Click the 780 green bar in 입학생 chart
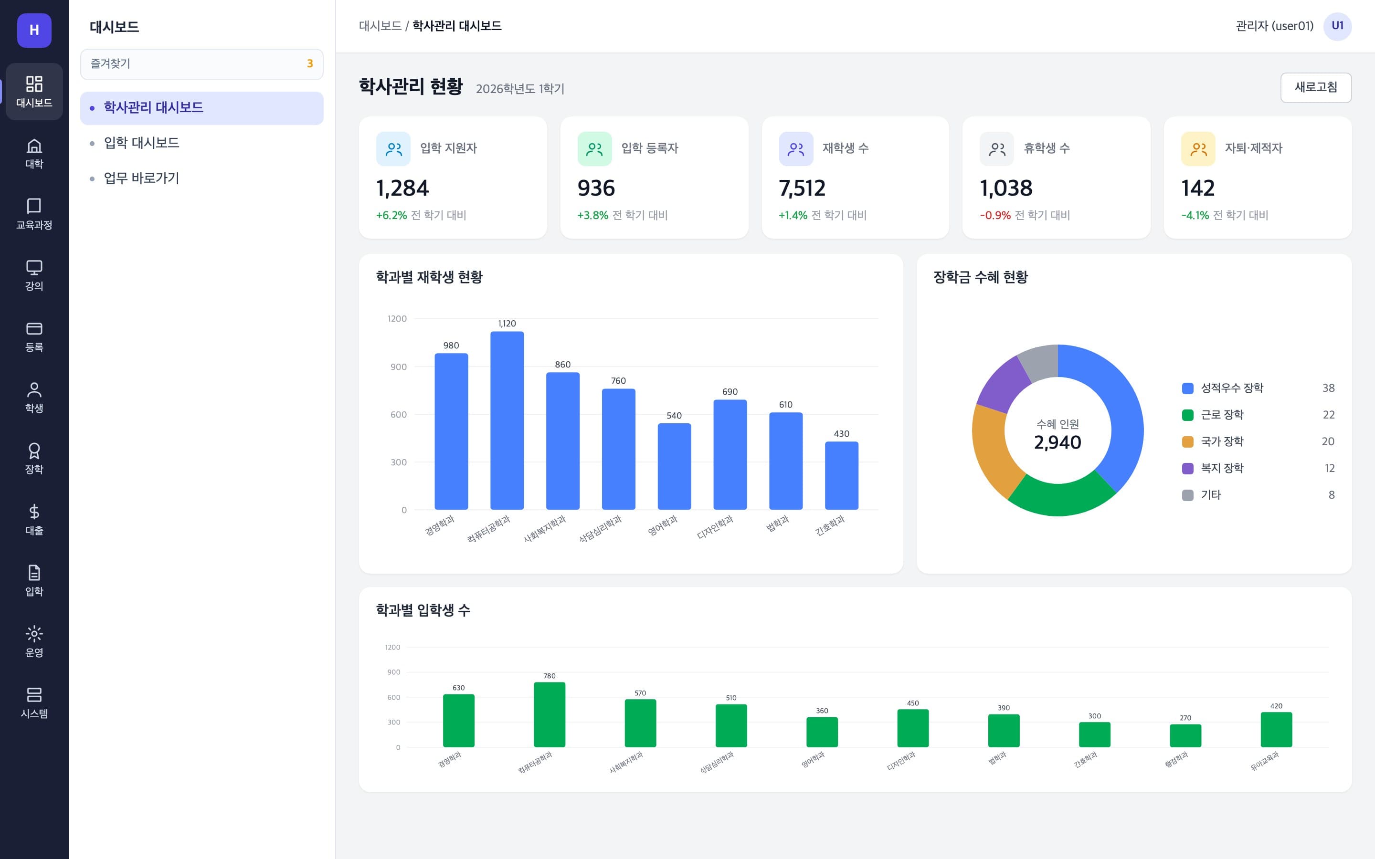 [550, 715]
